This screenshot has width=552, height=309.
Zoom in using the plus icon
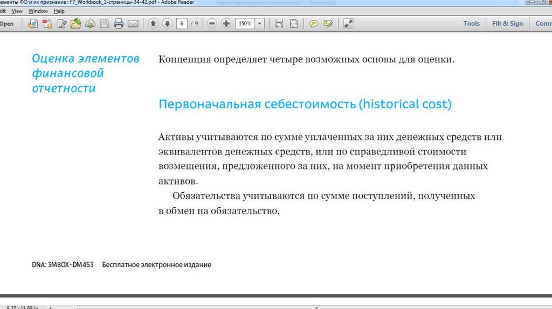(x=226, y=24)
